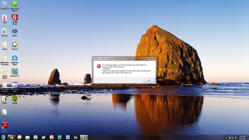
Task: Select the folder above the Adobe Reader X shortcut
Action: coord(5,113)
